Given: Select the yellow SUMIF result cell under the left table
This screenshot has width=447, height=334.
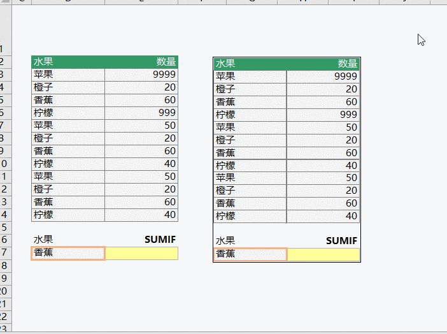Looking at the screenshot, I should (x=142, y=253).
